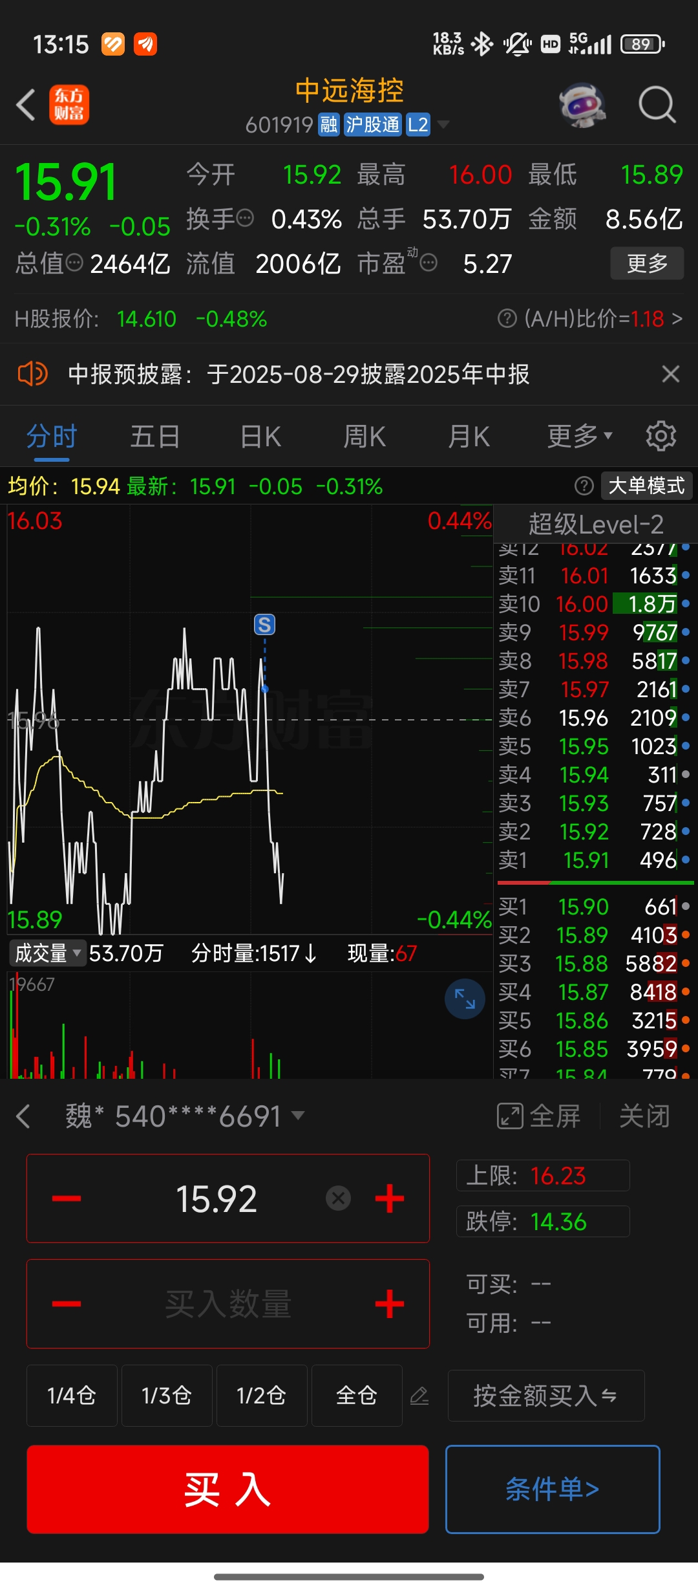The image size is (698, 1591).
Task: Open the 东方财富 app logo
Action: [x=69, y=105]
